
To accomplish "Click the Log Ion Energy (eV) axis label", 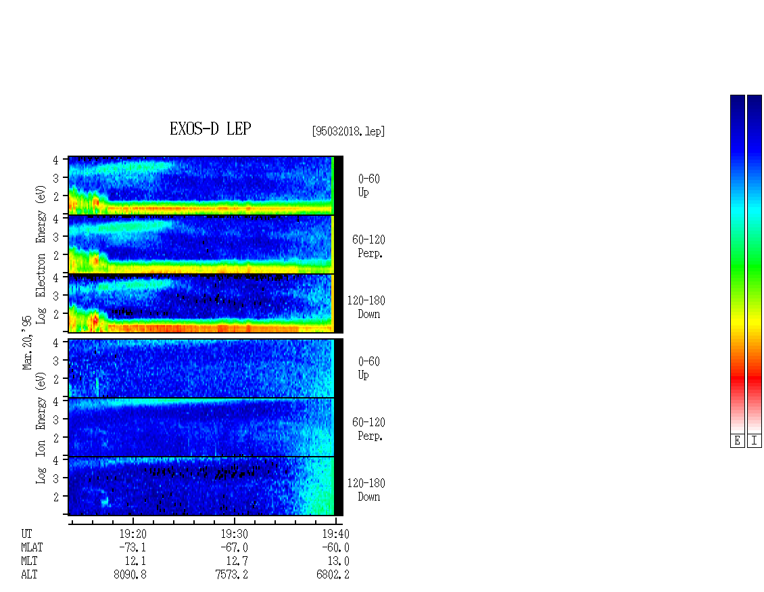I will pos(41,428).
